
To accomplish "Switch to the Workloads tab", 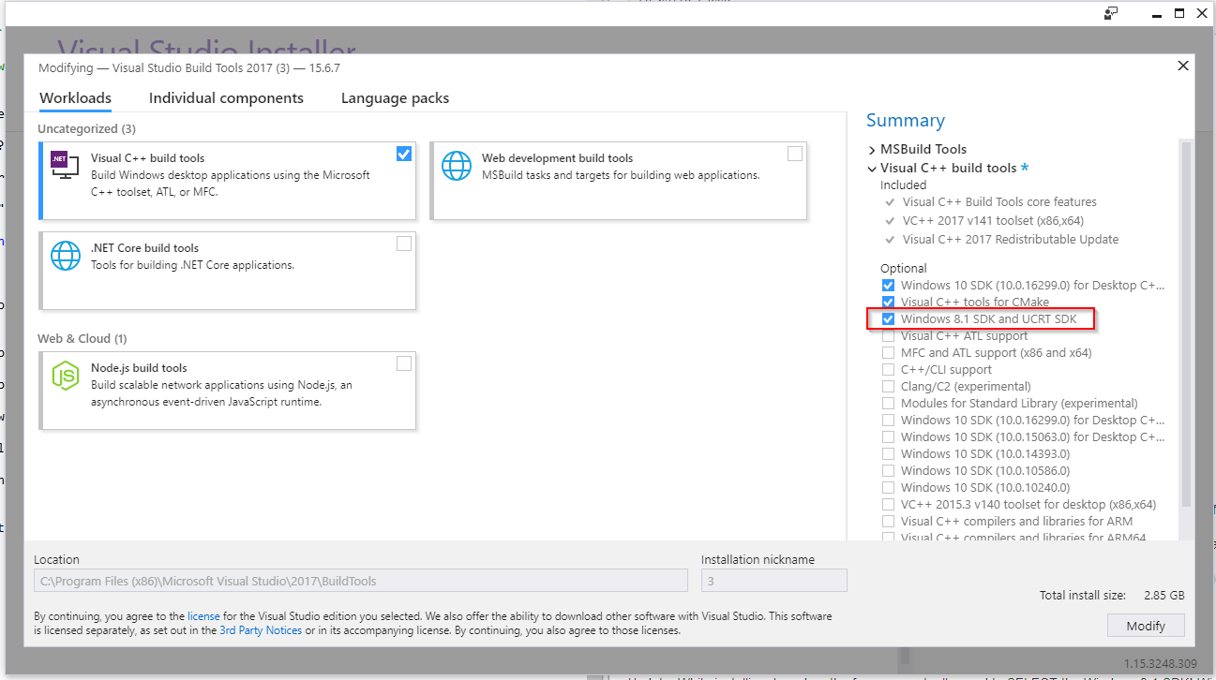I will point(75,98).
